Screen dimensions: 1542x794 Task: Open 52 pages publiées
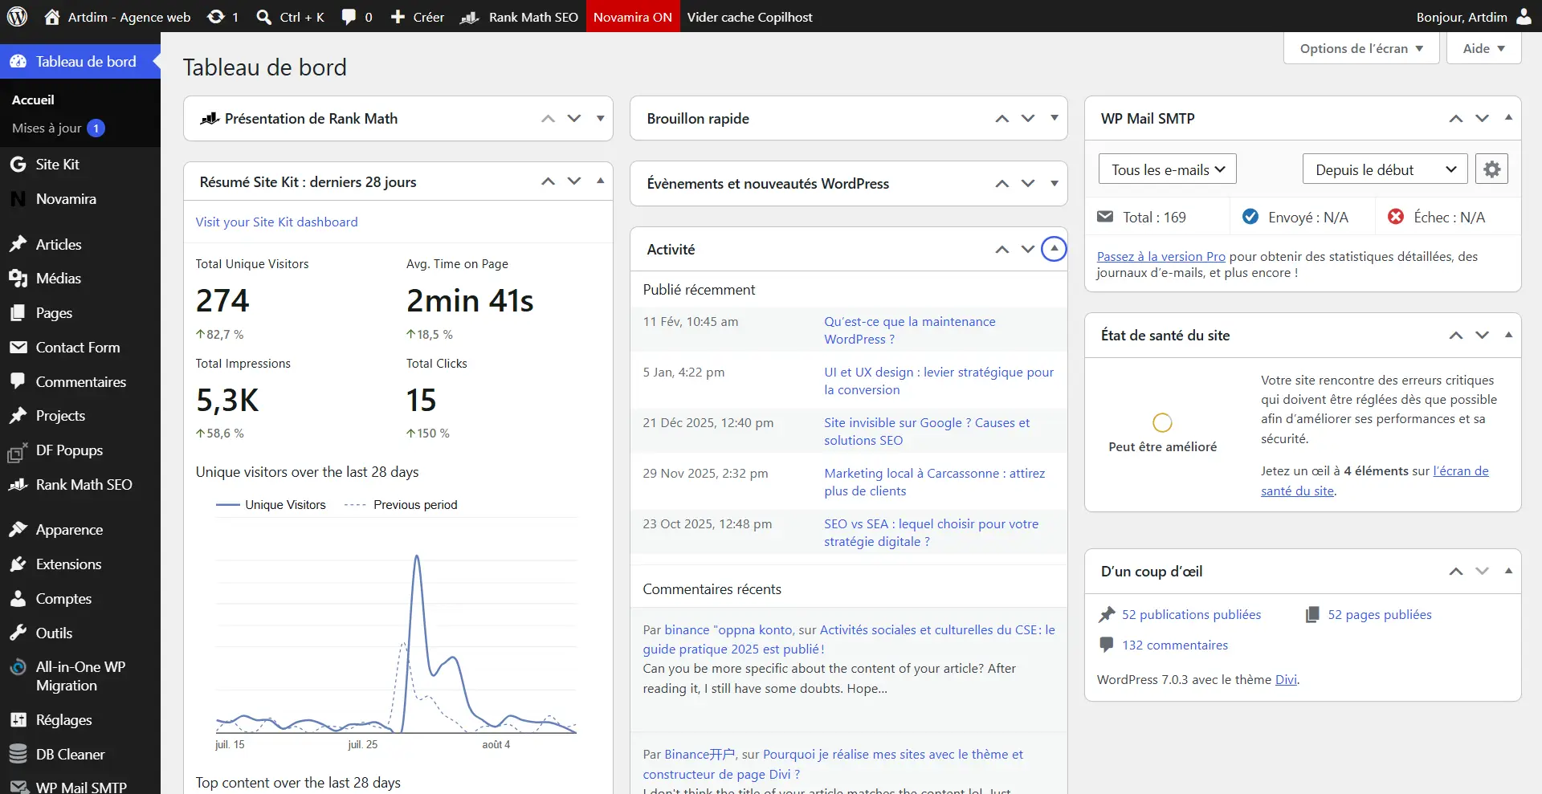click(1379, 615)
